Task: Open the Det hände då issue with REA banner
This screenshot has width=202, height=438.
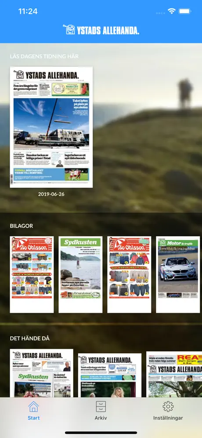Action: (174, 374)
